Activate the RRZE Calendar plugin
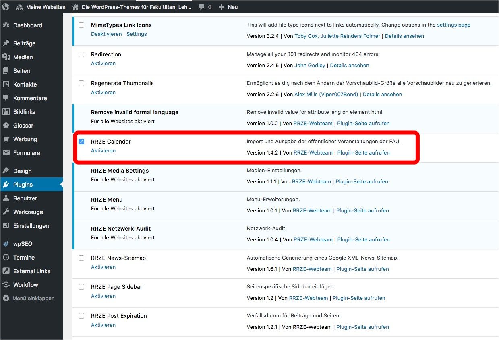 pos(103,151)
